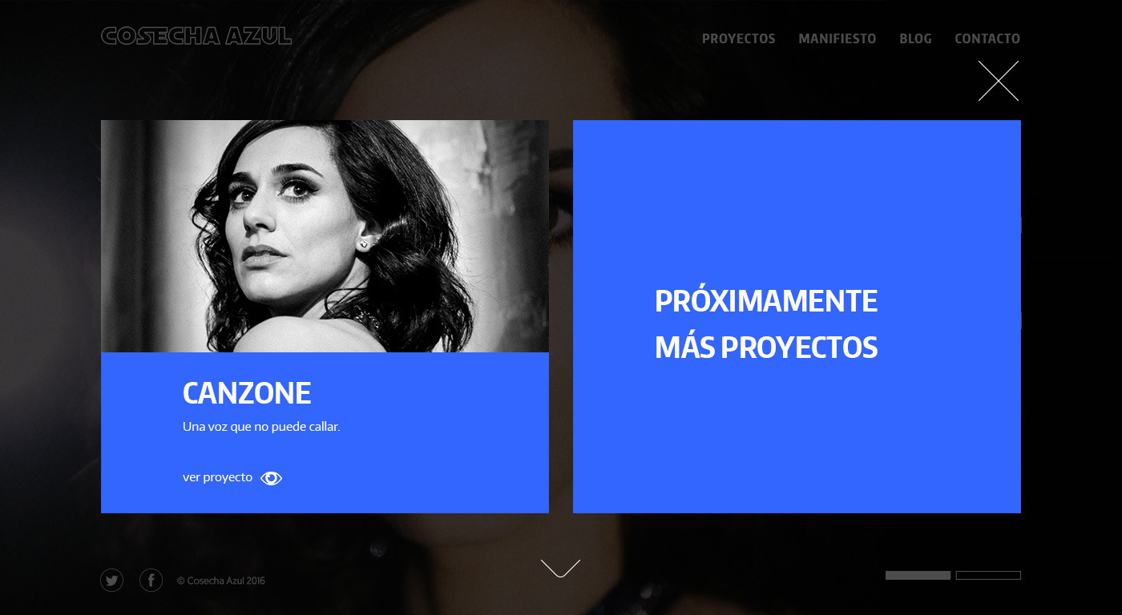Click the Cosecha Azul logo

click(196, 36)
